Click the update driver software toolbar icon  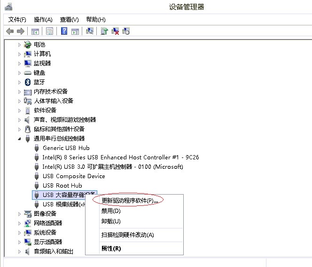(104, 31)
